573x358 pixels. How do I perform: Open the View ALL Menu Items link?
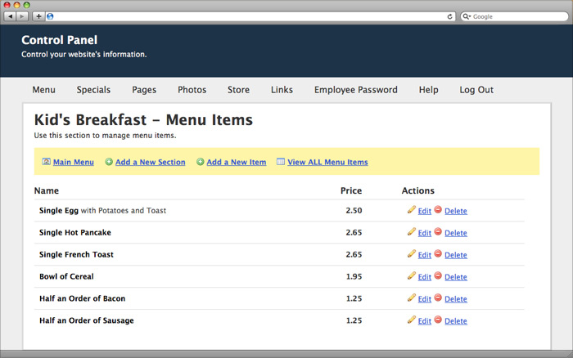coord(327,162)
